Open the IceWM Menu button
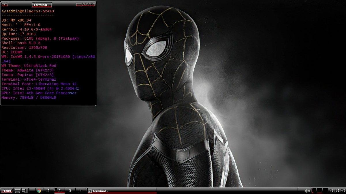 (7, 191)
